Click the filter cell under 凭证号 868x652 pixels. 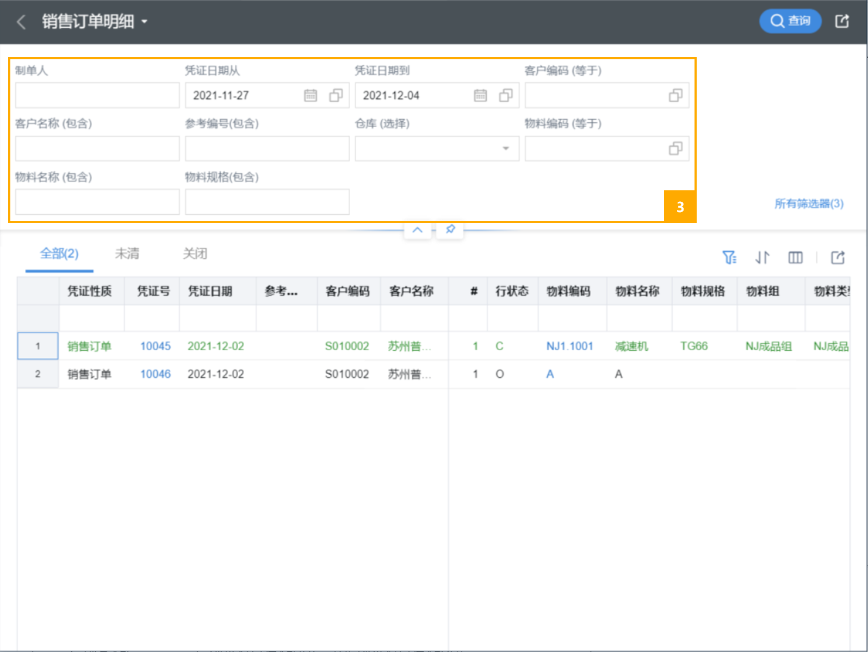pos(152,318)
